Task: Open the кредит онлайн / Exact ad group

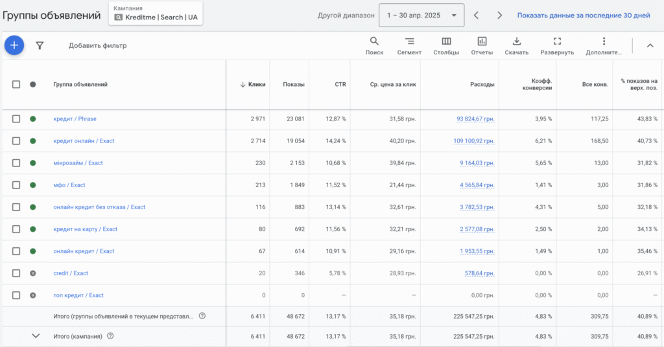Action: [84, 141]
